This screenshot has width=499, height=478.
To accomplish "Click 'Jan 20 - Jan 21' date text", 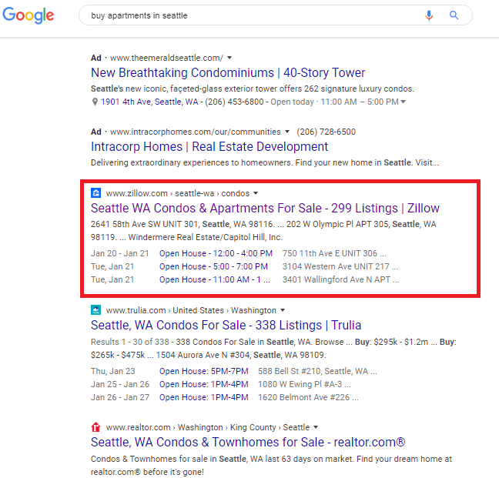I will [120, 253].
